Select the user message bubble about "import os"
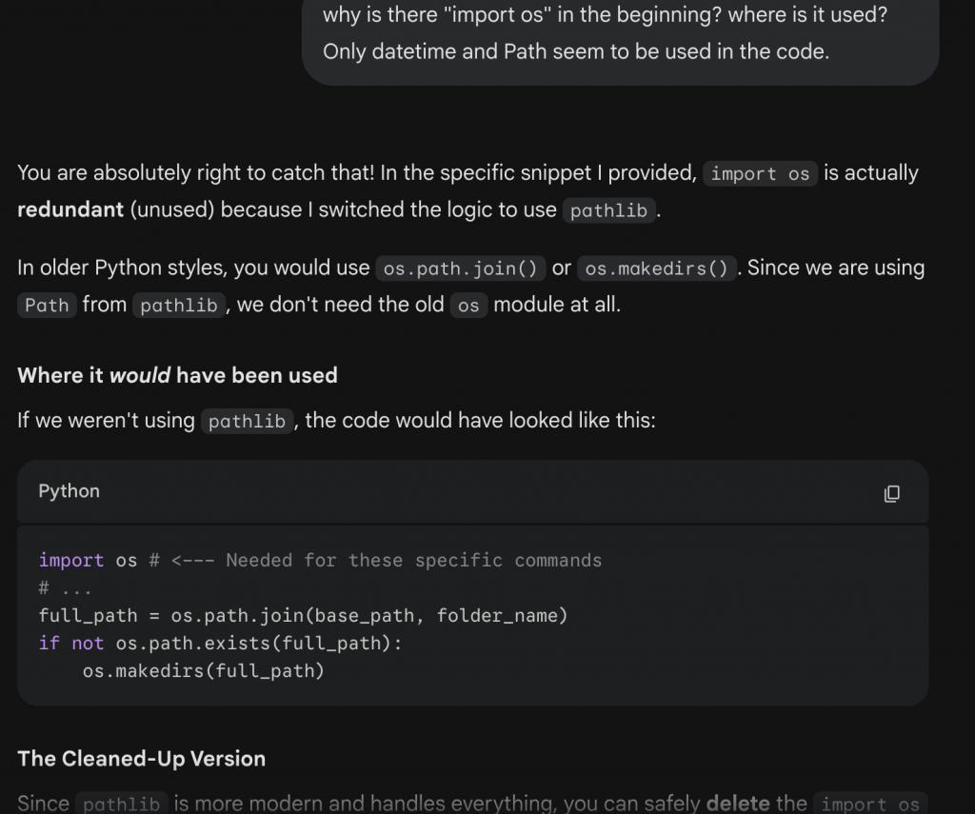The image size is (975, 814). pyautogui.click(x=619, y=34)
